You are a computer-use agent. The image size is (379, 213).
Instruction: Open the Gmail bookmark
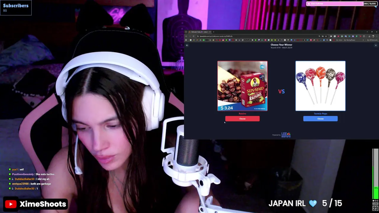[x=197, y=40]
